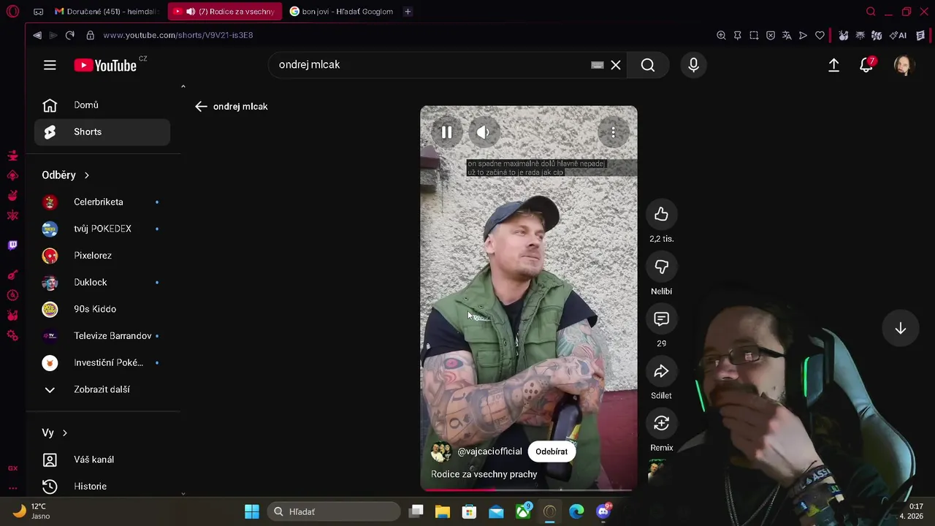Clear the search box with X icon

[616, 65]
